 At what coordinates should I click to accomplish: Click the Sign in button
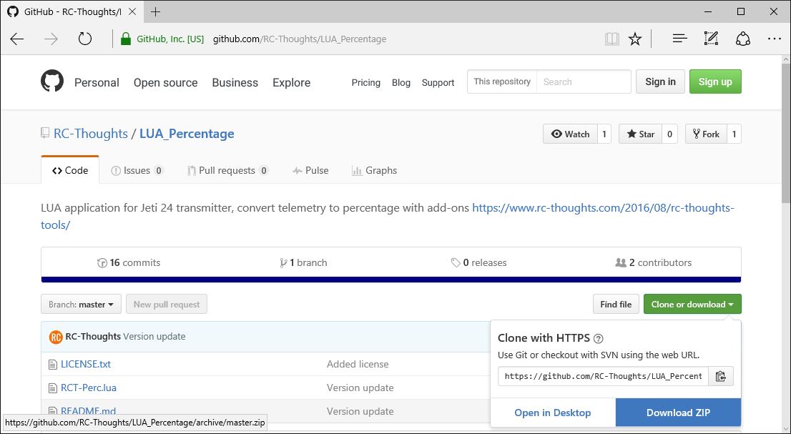660,82
